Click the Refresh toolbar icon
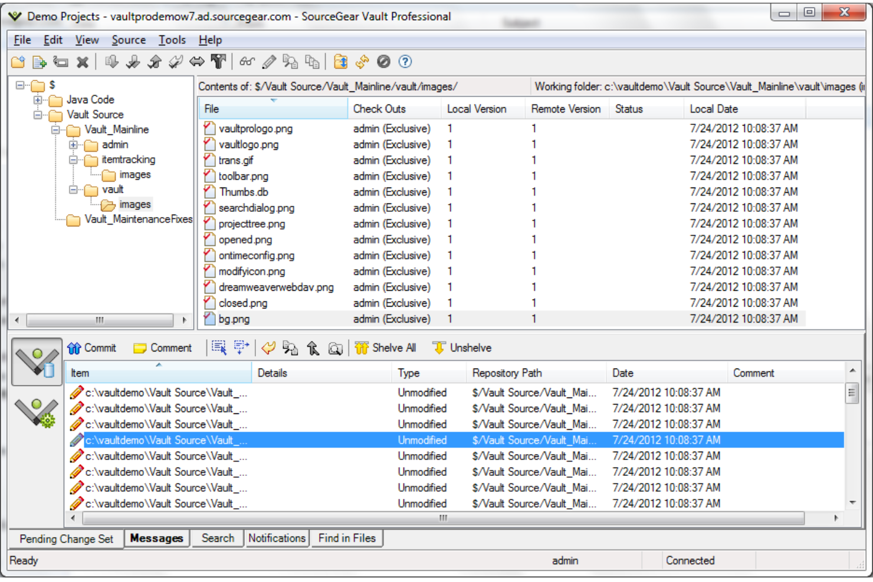 click(x=362, y=62)
